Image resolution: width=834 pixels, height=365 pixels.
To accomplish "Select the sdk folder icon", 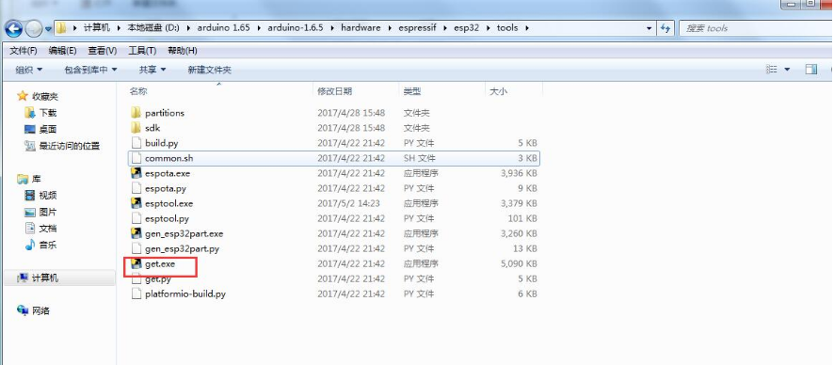I will 136,128.
